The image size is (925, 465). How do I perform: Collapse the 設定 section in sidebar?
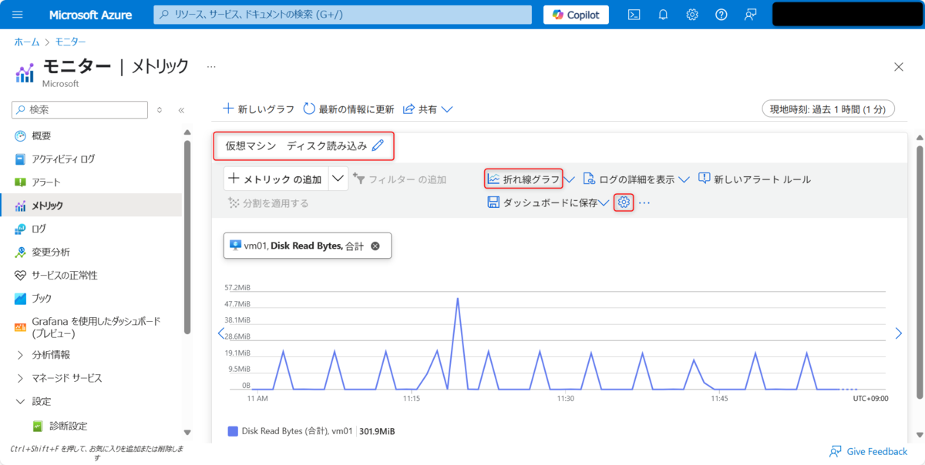pyautogui.click(x=20, y=401)
